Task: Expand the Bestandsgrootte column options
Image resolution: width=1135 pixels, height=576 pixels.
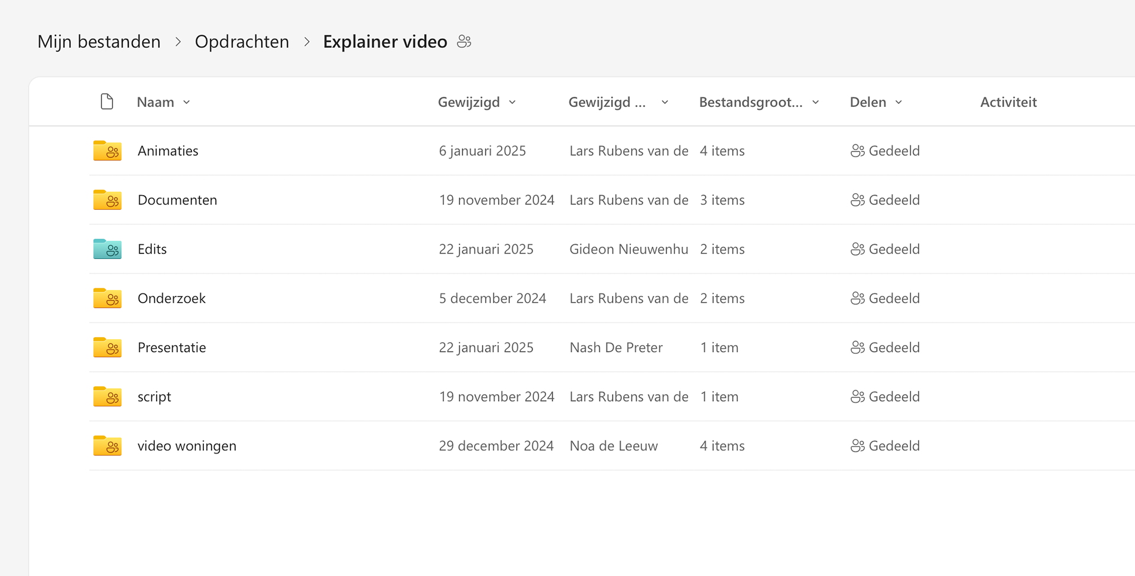Action: coord(816,102)
